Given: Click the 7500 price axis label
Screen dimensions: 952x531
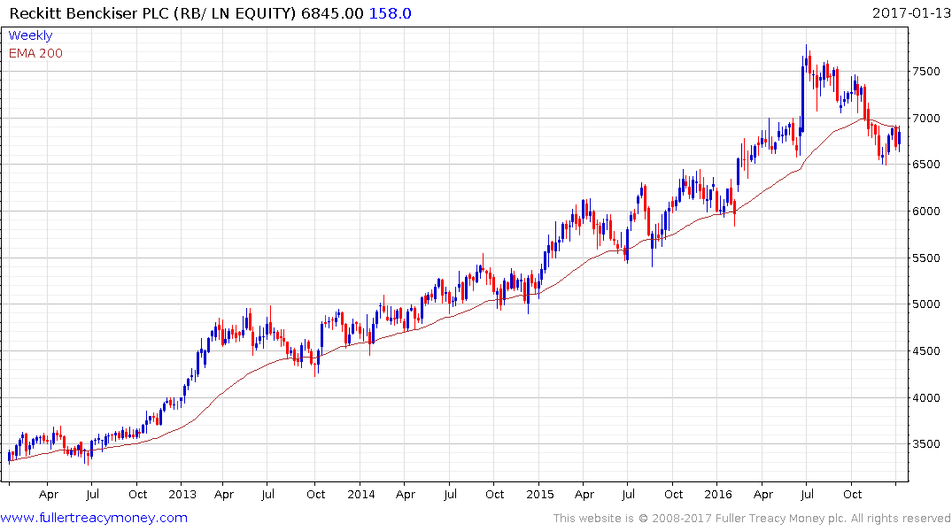Looking at the screenshot, I should (x=925, y=71).
